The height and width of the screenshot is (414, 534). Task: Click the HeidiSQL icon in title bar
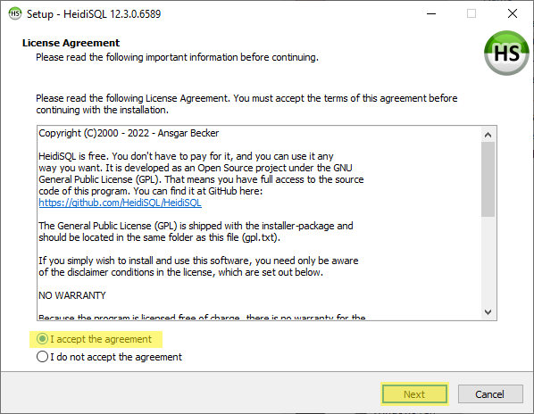(x=15, y=13)
